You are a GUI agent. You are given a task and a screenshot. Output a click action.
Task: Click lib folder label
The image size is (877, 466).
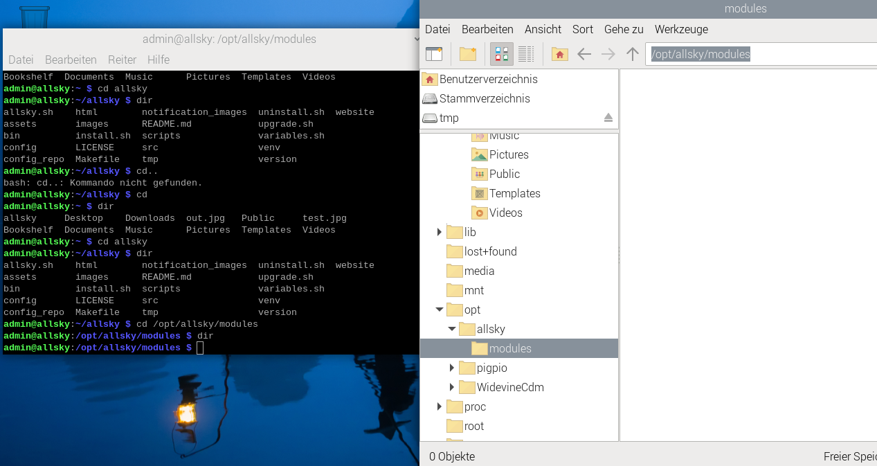pyautogui.click(x=470, y=232)
